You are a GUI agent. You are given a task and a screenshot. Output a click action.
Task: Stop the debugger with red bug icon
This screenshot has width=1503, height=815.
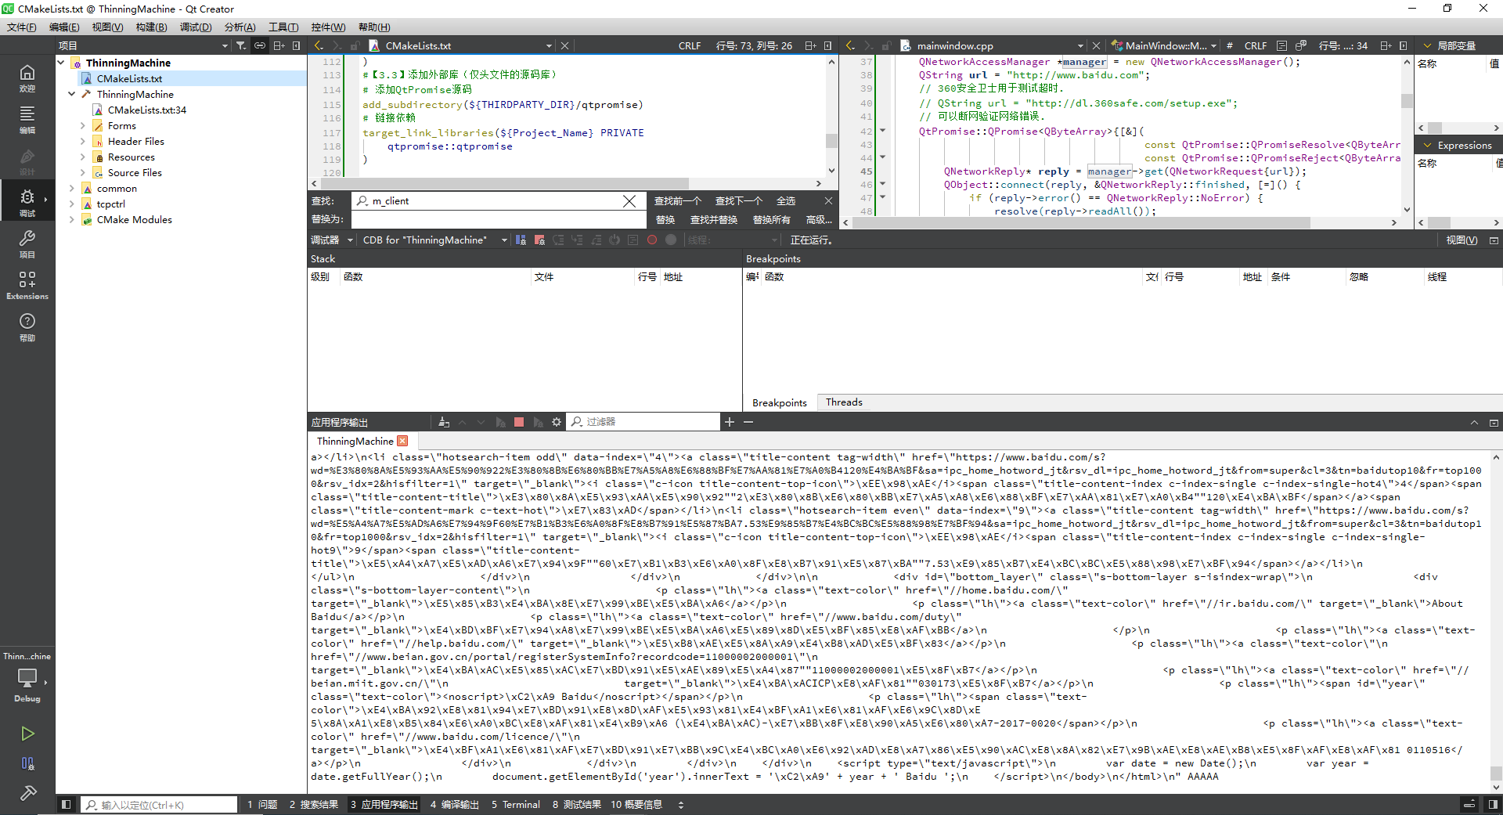click(539, 240)
